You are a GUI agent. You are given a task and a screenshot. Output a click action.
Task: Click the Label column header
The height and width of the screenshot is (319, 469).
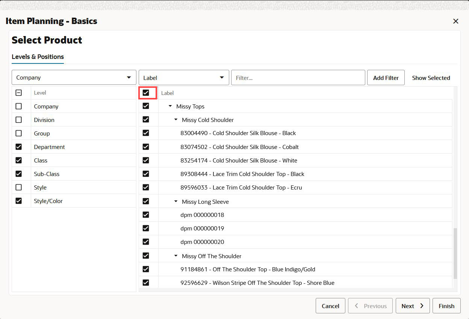(167, 93)
